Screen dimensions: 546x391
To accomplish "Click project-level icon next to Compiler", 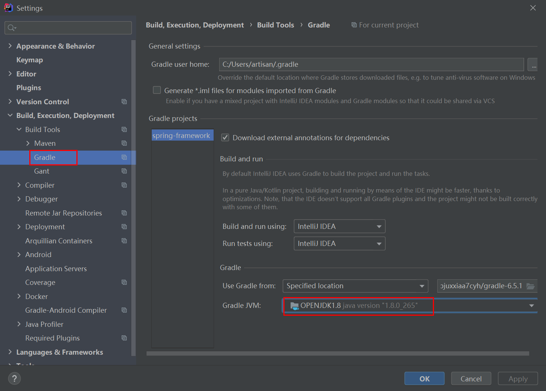I will (x=124, y=185).
